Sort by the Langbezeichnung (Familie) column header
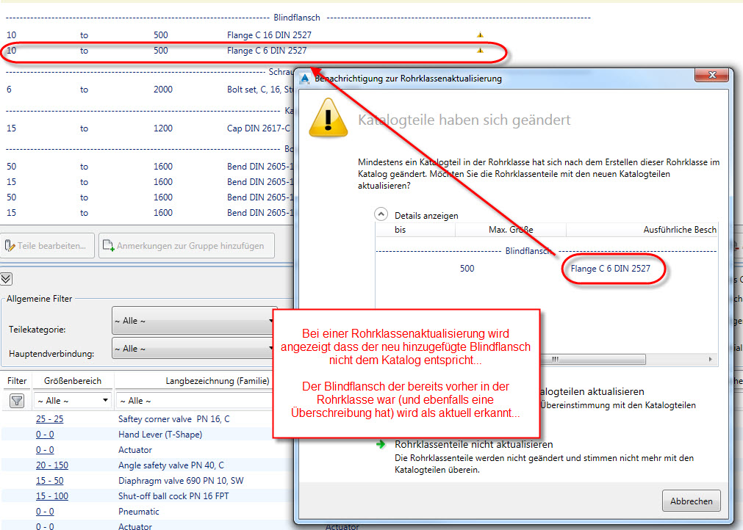This screenshot has height=530, width=743. [217, 381]
